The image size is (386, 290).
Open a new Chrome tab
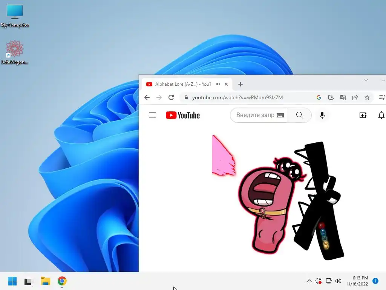click(240, 84)
